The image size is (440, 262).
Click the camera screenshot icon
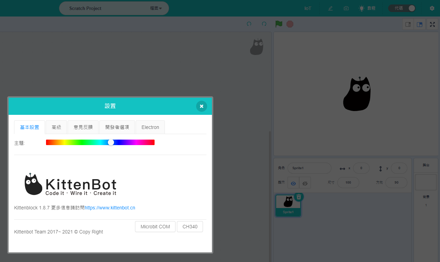(346, 8)
